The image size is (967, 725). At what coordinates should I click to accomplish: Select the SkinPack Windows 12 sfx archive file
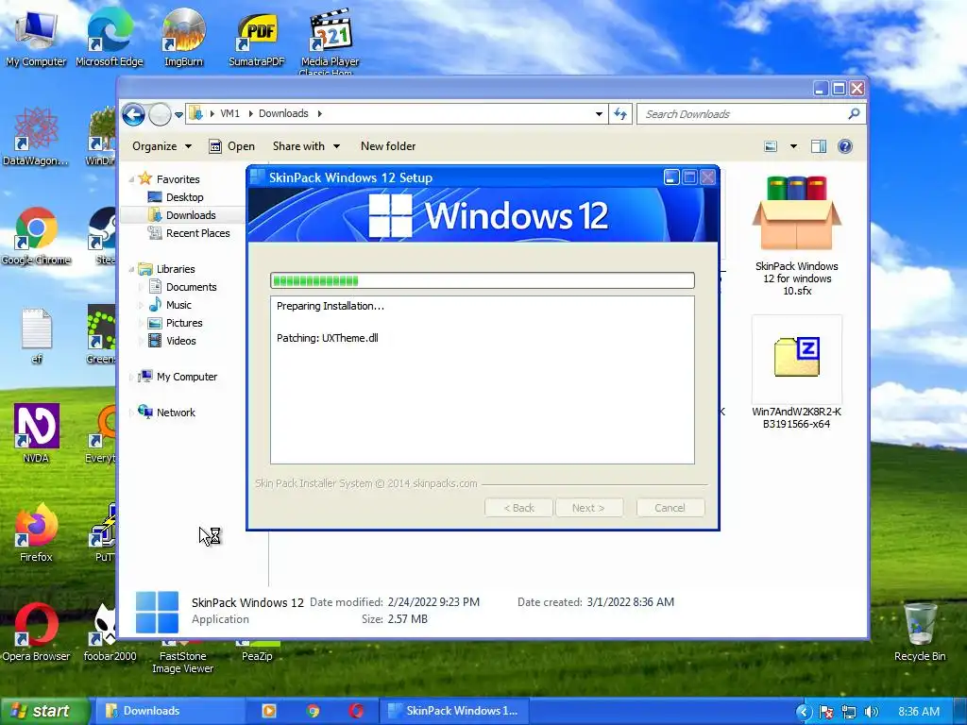click(x=796, y=234)
